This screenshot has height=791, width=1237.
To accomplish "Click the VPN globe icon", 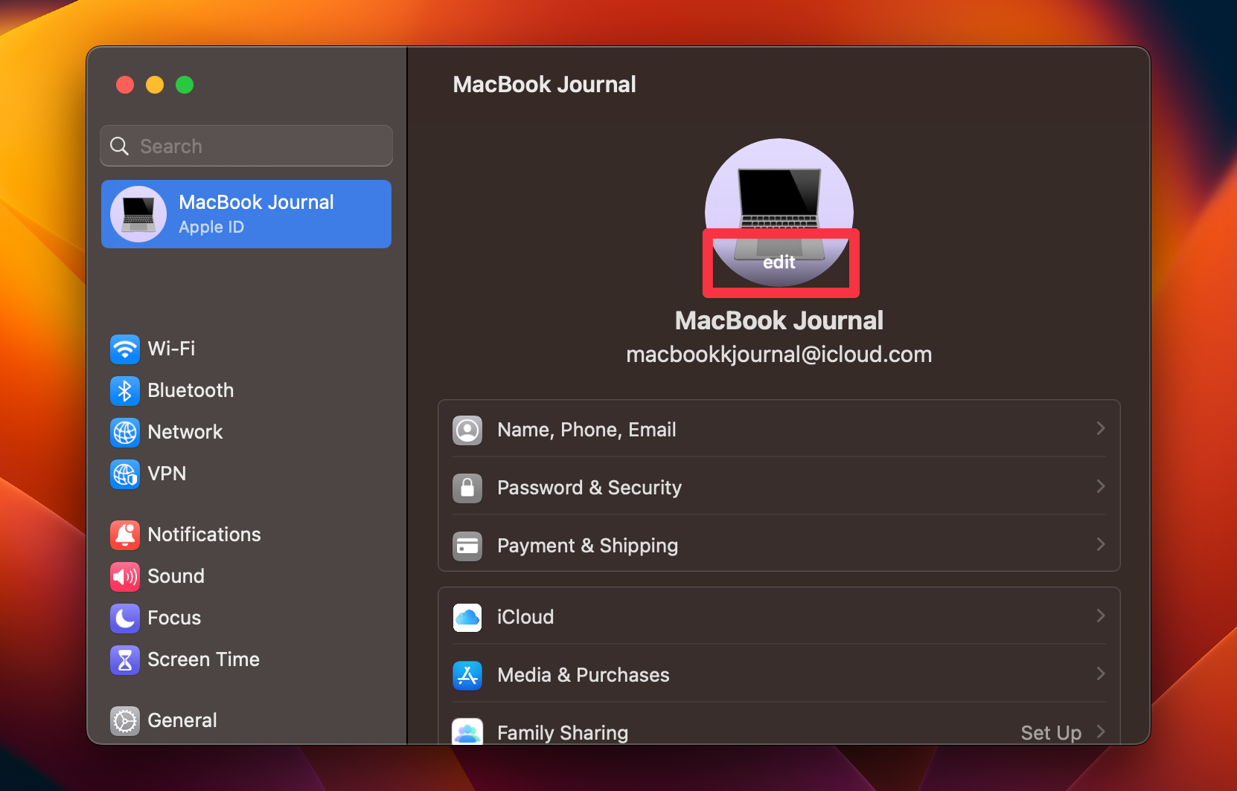I will pyautogui.click(x=125, y=474).
